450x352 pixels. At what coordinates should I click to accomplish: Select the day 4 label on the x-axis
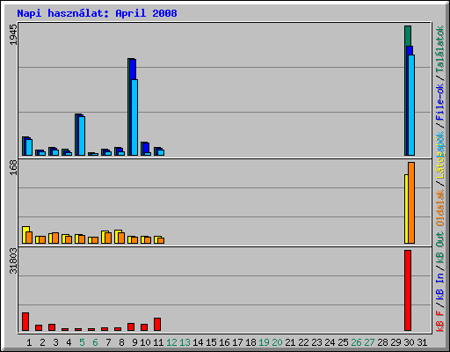click(69, 342)
